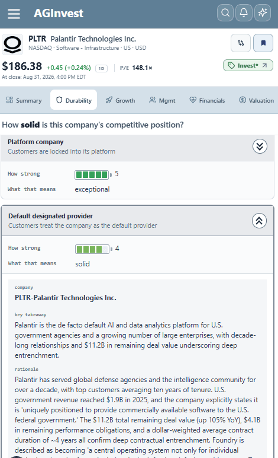Click the 'solid' rating text
This screenshot has height=458, width=278.
pos(82,264)
